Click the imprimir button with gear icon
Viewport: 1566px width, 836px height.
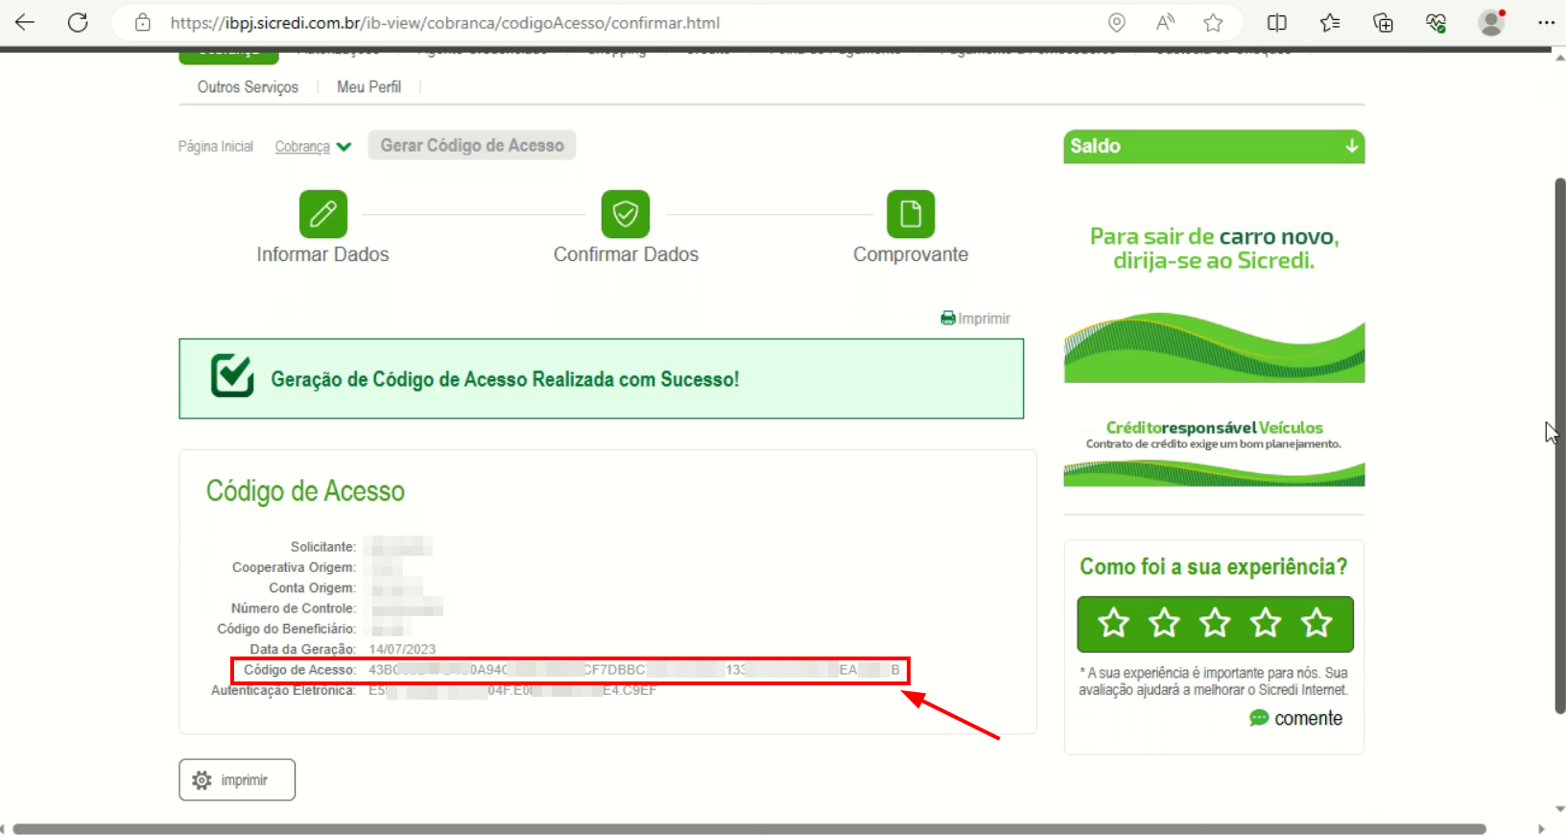[x=237, y=779]
